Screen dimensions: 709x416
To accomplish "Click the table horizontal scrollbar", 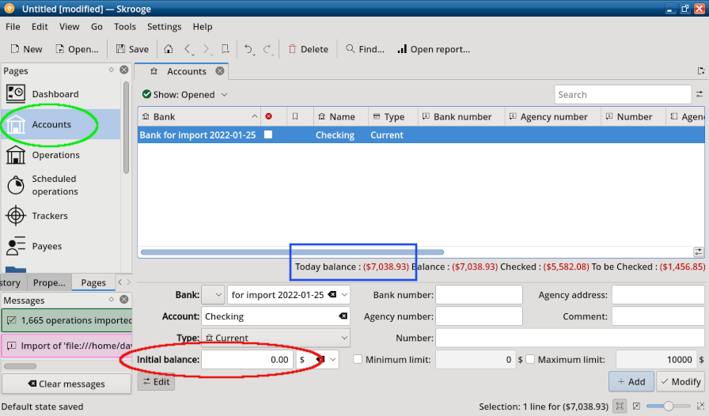I will tap(292, 251).
